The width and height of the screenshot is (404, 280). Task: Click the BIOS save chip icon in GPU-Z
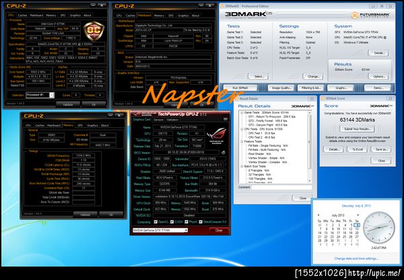(x=223, y=153)
